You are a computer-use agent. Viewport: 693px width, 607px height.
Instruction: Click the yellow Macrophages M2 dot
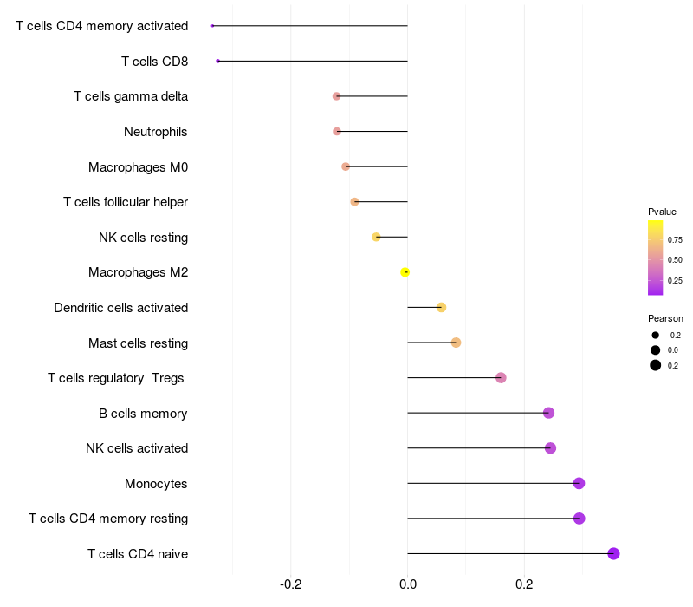(405, 272)
